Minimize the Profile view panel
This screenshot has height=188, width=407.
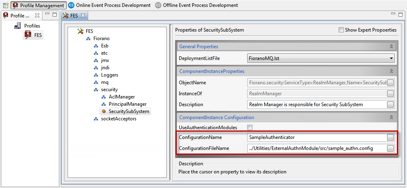click(x=47, y=14)
